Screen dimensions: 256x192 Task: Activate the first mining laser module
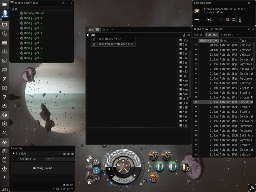153,155
